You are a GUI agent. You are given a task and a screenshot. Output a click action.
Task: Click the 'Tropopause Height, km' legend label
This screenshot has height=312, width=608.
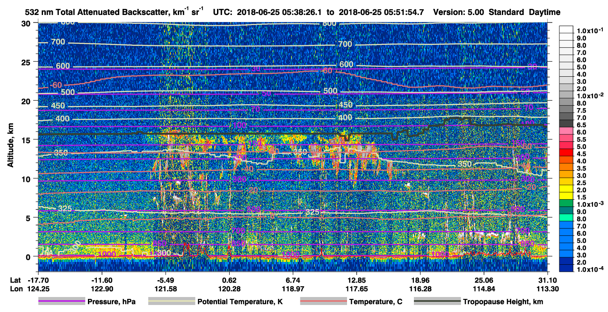502,302
